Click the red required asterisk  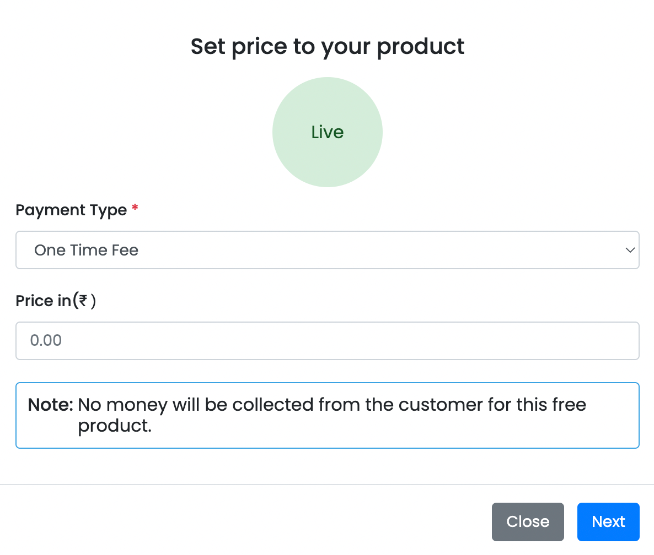[135, 210]
